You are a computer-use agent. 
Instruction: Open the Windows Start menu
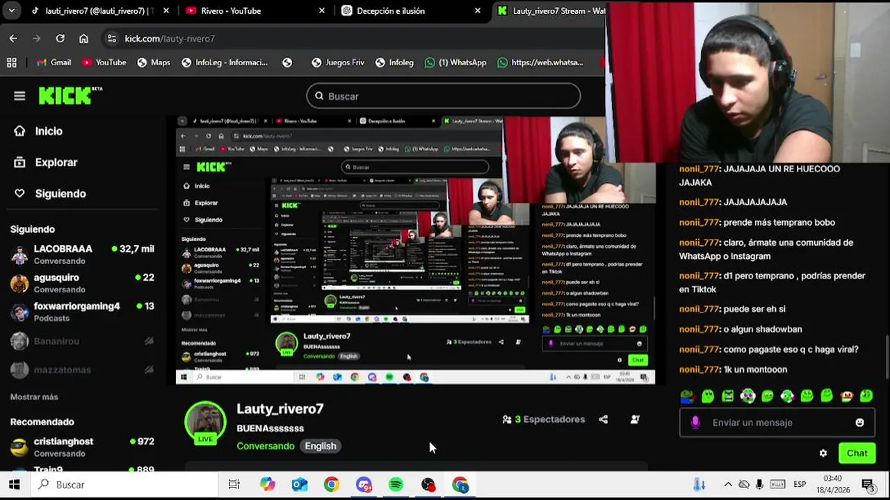pos(14,485)
